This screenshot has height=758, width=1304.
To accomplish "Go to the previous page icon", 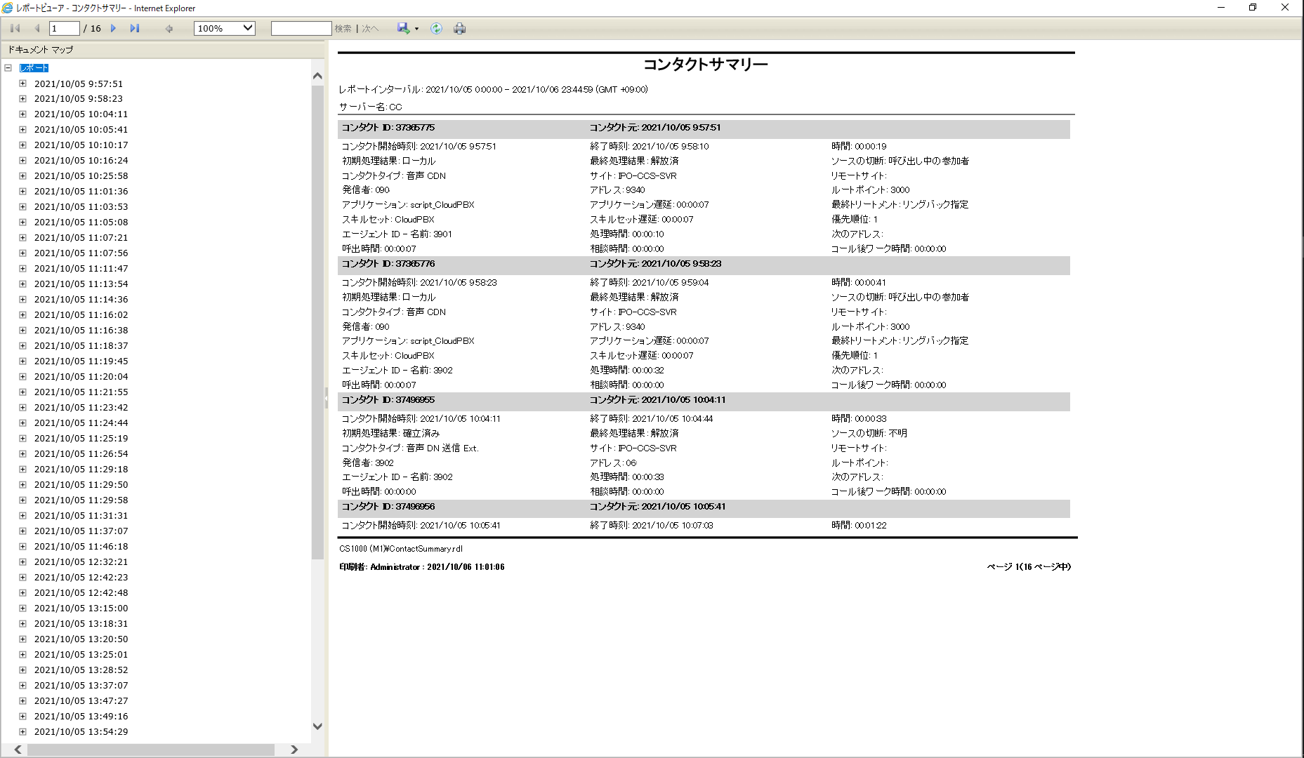I will point(37,28).
